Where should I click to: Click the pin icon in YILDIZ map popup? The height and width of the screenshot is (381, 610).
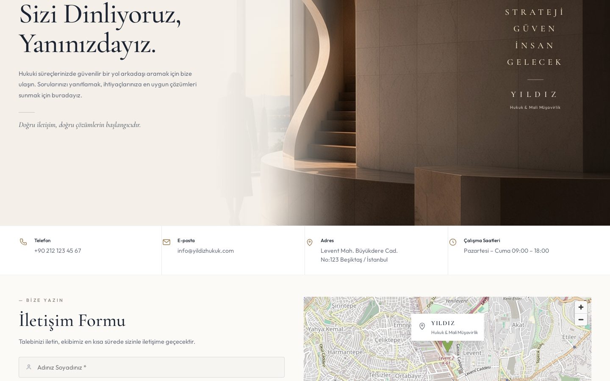pos(422,326)
